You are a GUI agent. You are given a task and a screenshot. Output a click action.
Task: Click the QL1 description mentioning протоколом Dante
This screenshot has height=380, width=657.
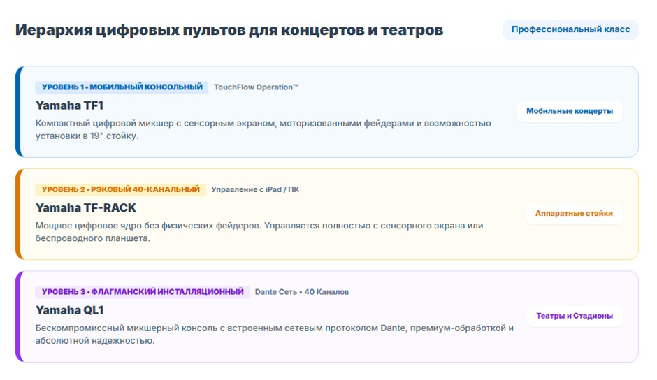pyautogui.click(x=275, y=335)
